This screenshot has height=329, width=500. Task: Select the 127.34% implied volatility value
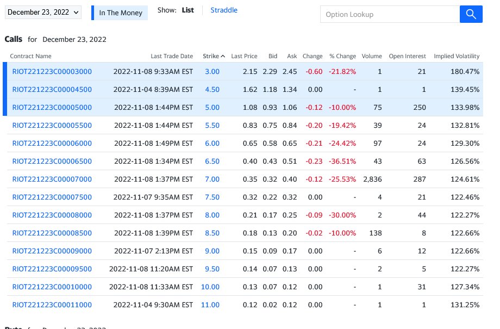465,287
